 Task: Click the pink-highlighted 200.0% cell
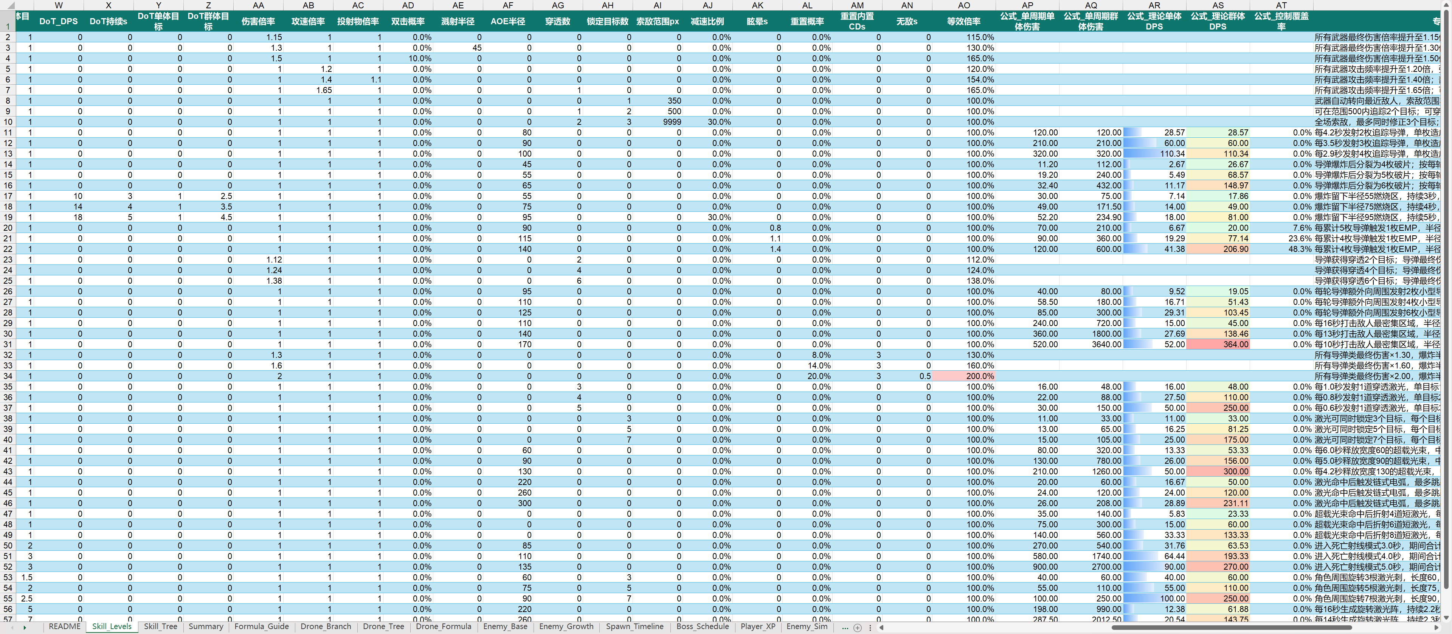click(964, 376)
